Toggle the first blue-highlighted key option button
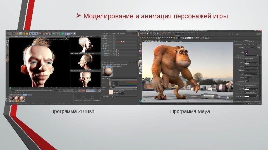268x150 pixels. [87, 91]
